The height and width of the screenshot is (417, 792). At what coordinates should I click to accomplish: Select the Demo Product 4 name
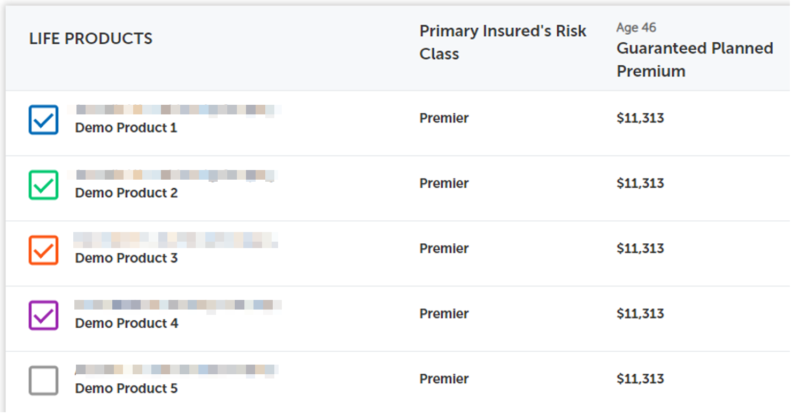[127, 323]
